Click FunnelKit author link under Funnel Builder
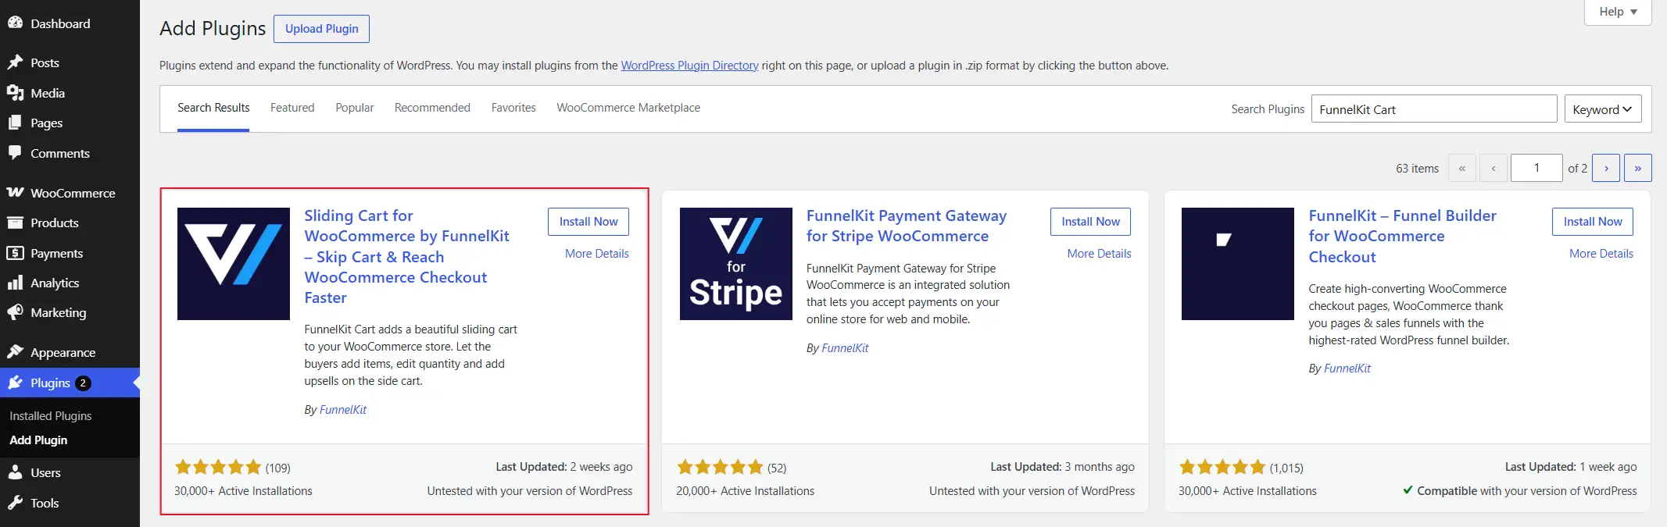1667x527 pixels. click(1347, 369)
